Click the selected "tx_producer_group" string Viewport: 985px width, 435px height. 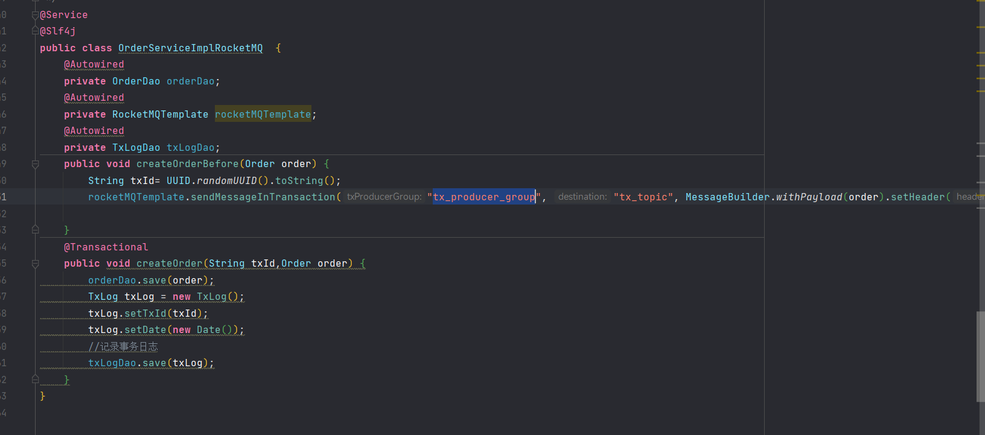tap(484, 197)
